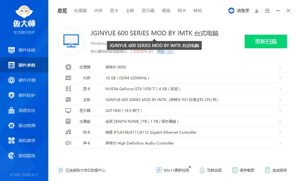The height and width of the screenshot is (181, 296).
Task: Open the 内存 tab
Action: [x=98, y=11]
